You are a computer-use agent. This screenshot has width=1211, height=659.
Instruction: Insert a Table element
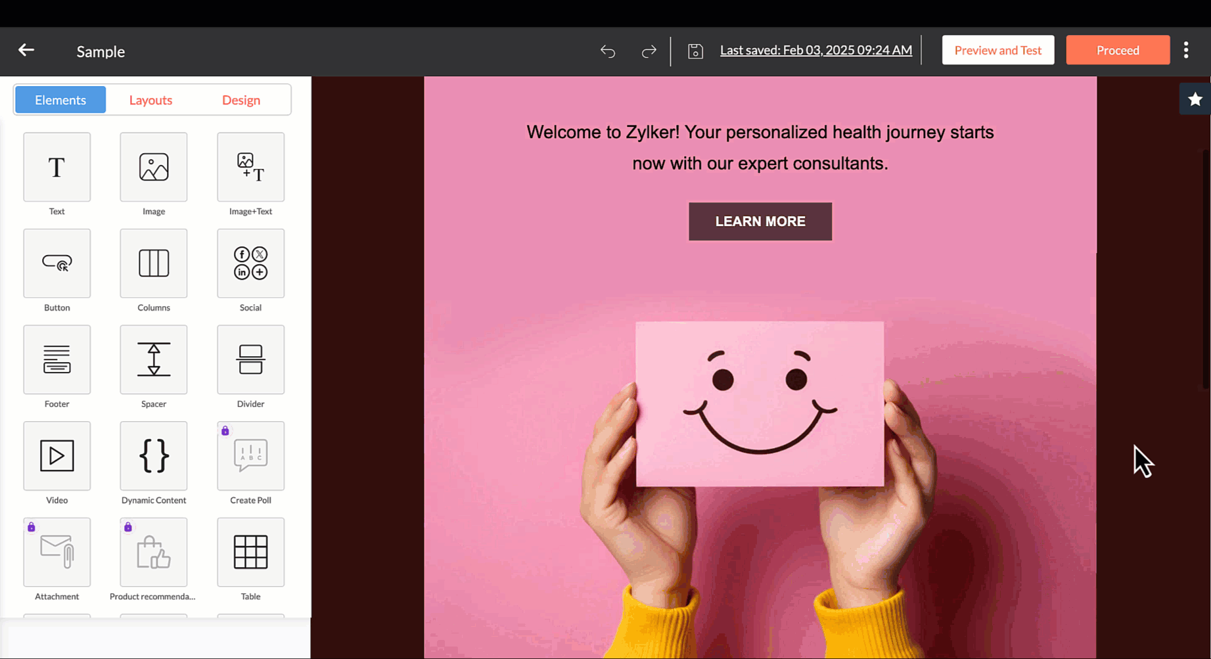(250, 552)
